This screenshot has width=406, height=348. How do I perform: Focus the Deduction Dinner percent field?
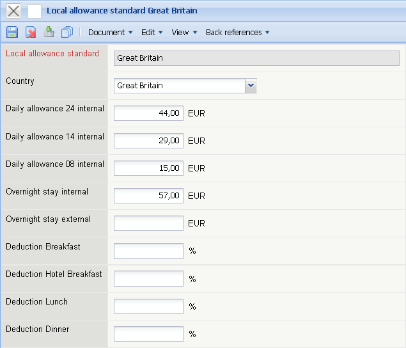click(x=148, y=334)
